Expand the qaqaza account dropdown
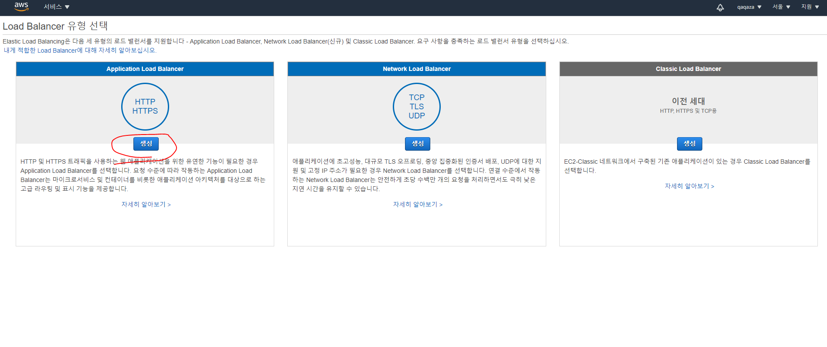The image size is (827, 347). 749,7
